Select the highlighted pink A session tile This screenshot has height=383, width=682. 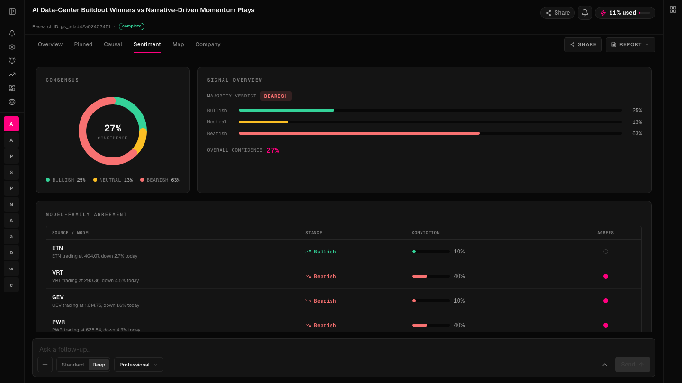tap(11, 124)
